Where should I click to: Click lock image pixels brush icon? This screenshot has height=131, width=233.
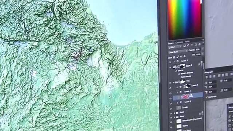[x=178, y=57]
